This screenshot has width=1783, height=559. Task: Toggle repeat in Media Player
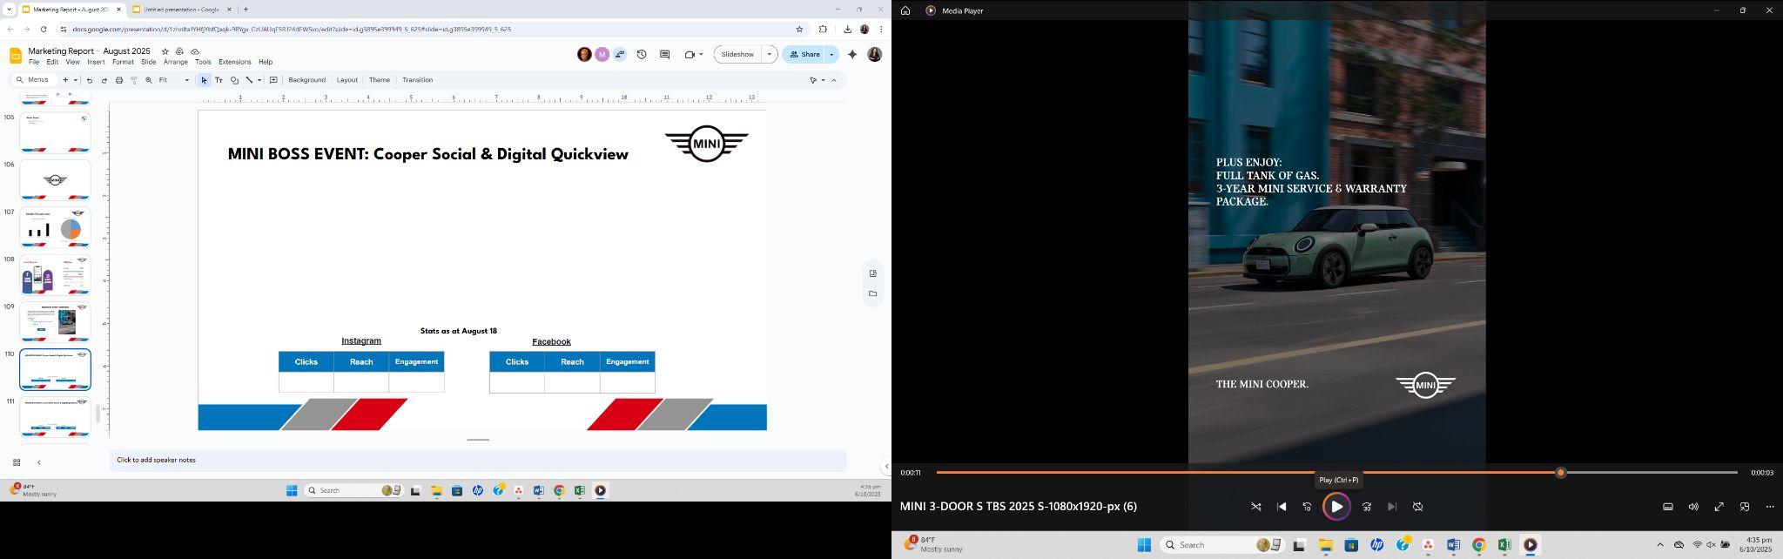tap(1417, 507)
